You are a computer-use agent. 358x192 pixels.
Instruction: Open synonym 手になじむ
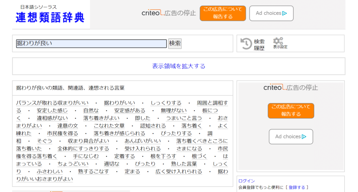pyautogui.click(x=86, y=156)
